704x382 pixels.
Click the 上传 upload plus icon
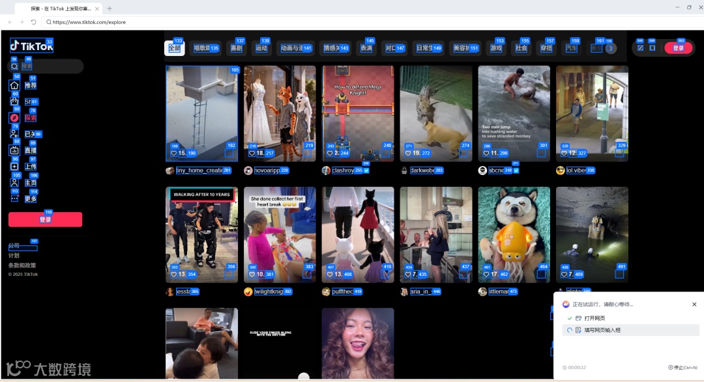click(x=14, y=167)
